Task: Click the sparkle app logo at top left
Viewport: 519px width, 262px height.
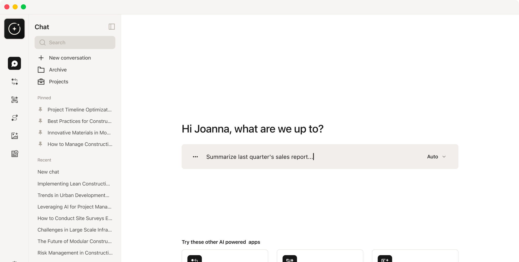Action: (14, 29)
